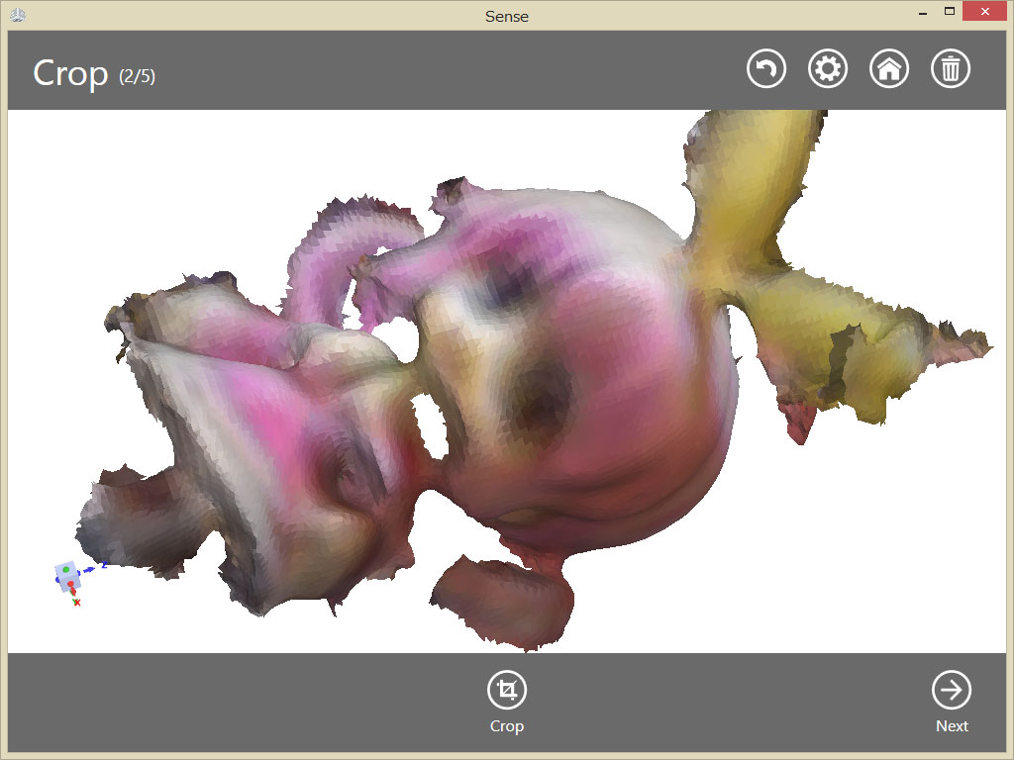Click the undo arrow icon
Screen dimensions: 1014x760
point(766,68)
